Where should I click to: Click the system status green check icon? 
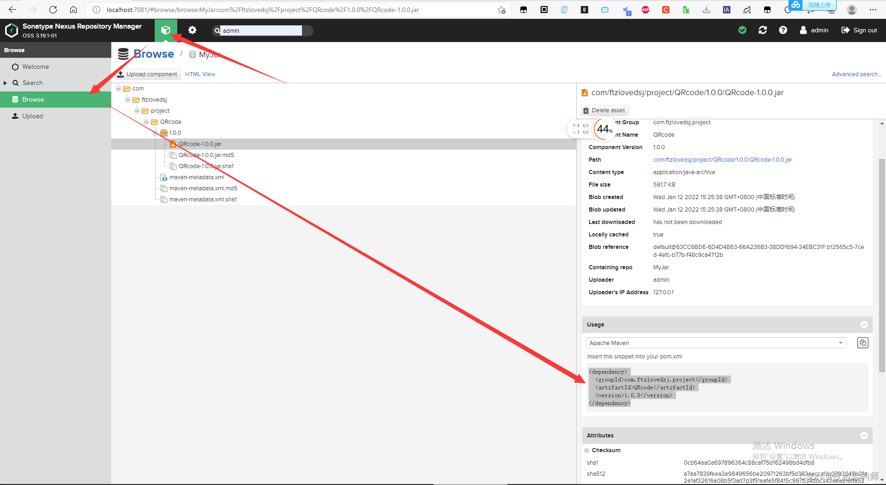pos(742,30)
